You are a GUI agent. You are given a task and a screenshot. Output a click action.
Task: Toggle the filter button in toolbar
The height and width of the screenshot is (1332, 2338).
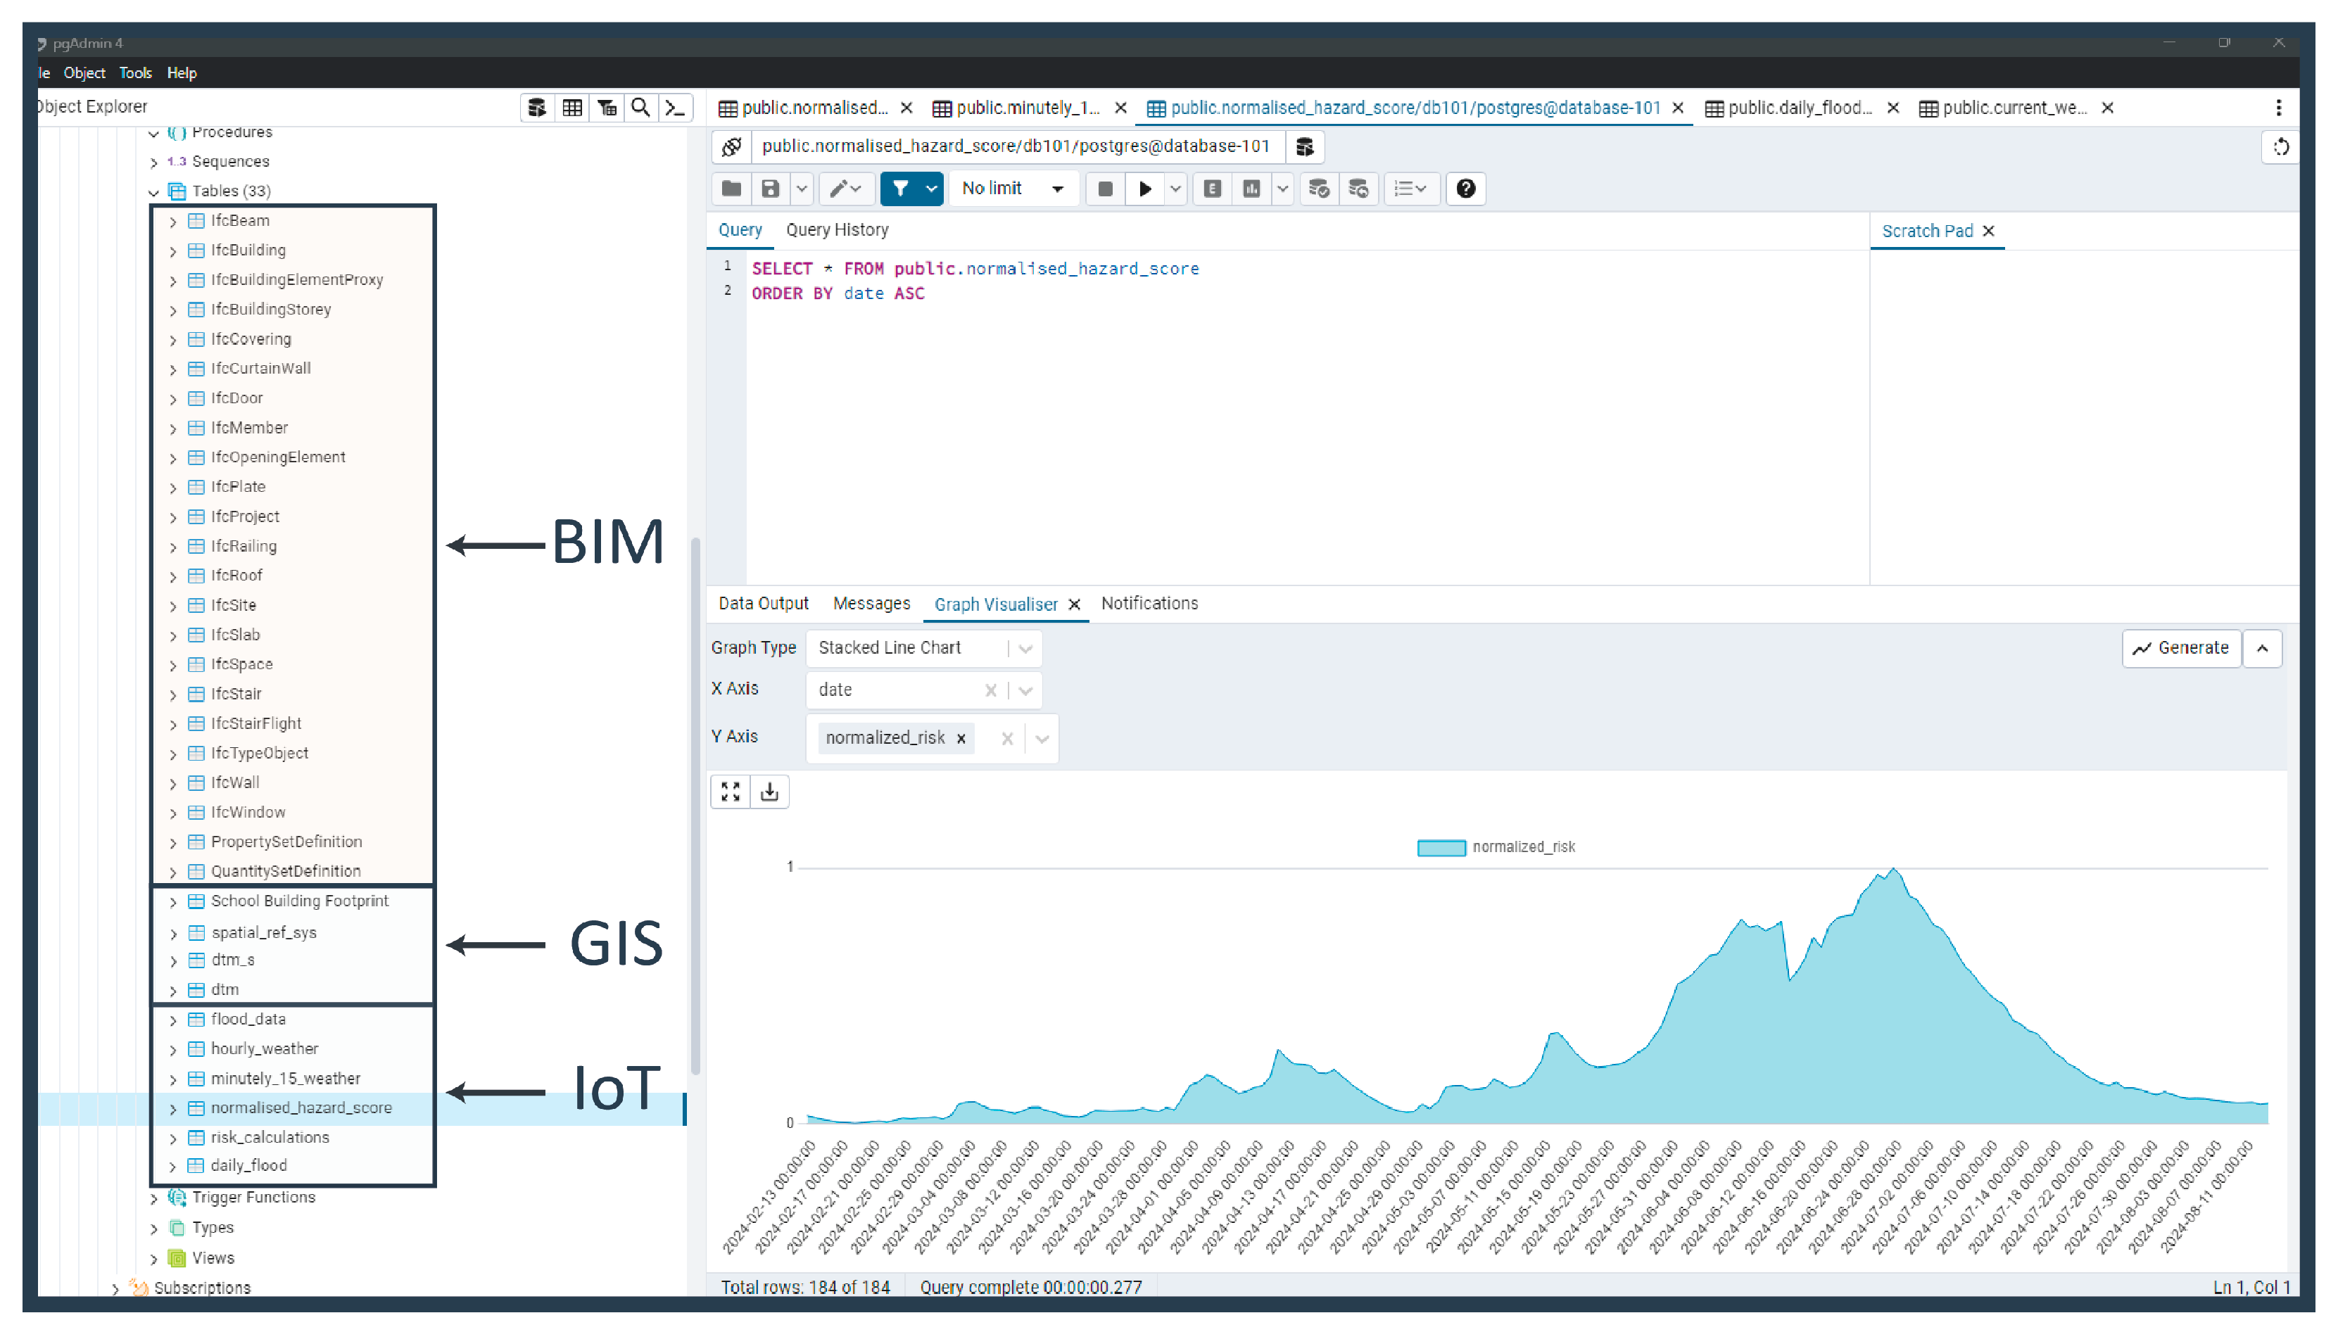[x=900, y=189]
